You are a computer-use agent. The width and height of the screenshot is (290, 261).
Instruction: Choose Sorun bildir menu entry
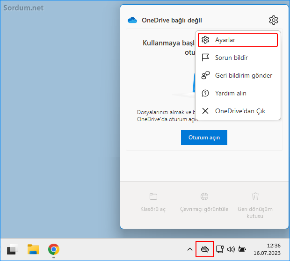[238, 58]
